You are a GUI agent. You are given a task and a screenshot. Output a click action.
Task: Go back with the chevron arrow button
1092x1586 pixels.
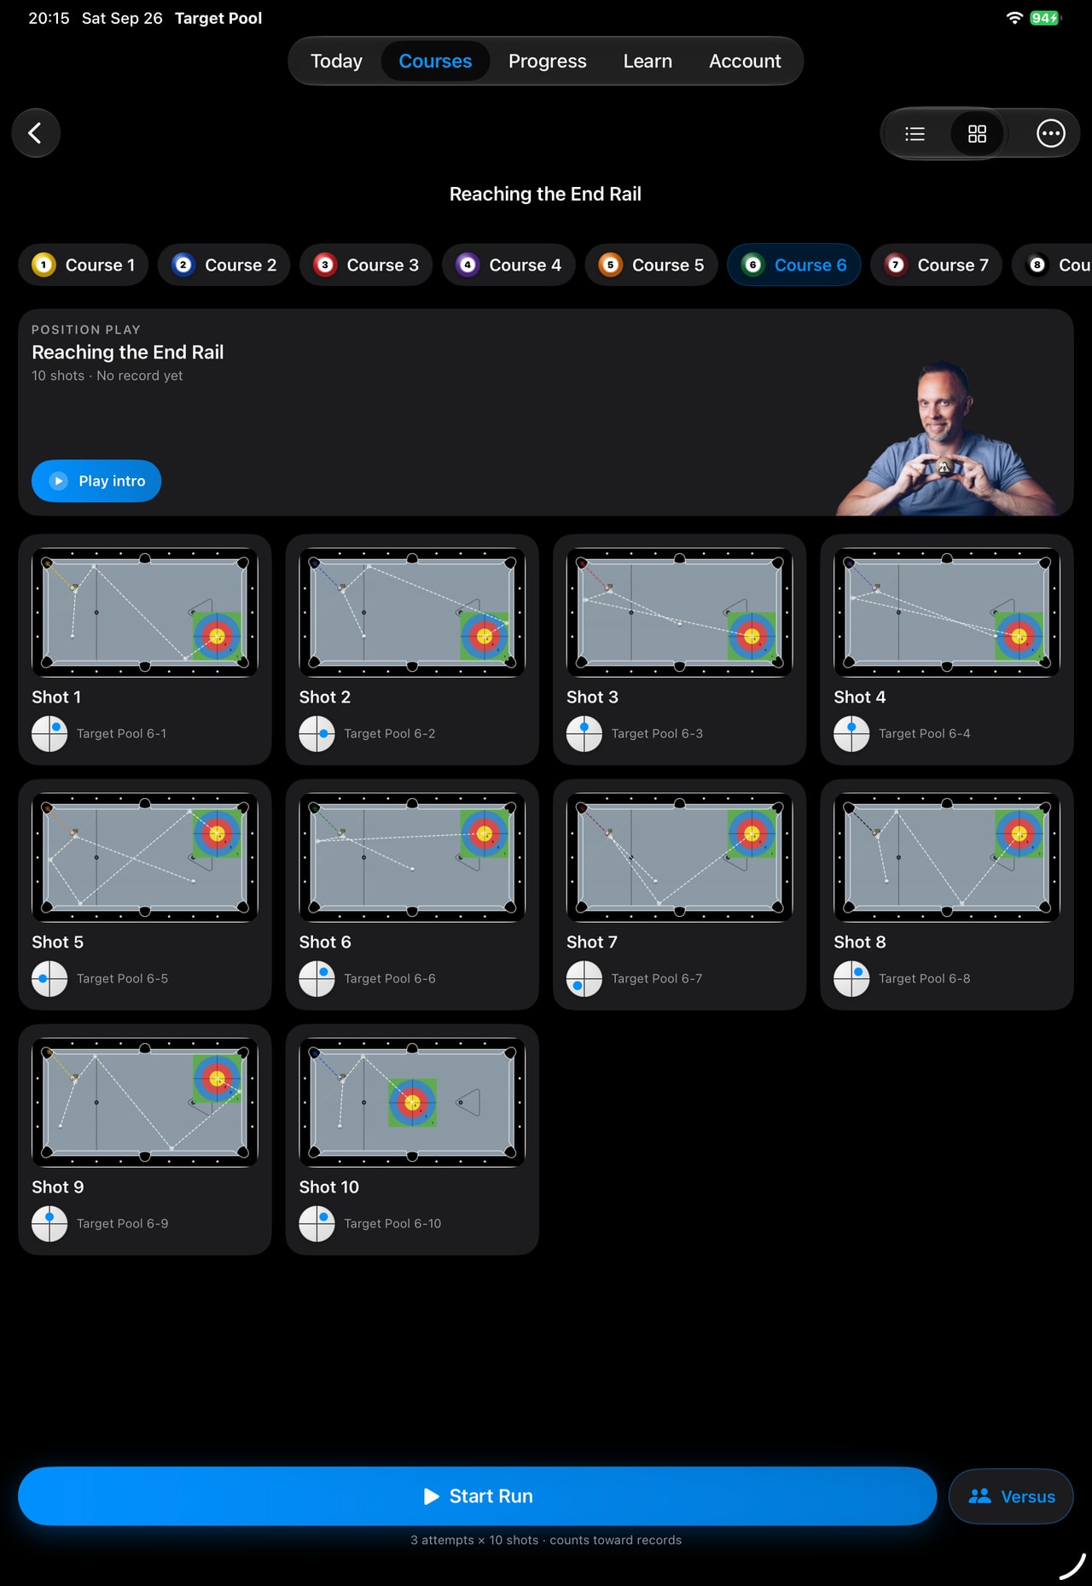tap(36, 133)
